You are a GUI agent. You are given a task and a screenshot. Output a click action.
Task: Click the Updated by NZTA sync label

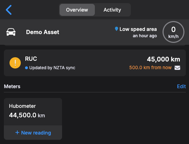click(52, 68)
